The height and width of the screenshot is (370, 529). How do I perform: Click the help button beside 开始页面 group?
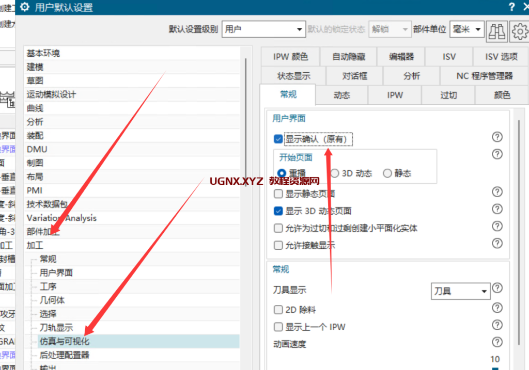pos(497,154)
